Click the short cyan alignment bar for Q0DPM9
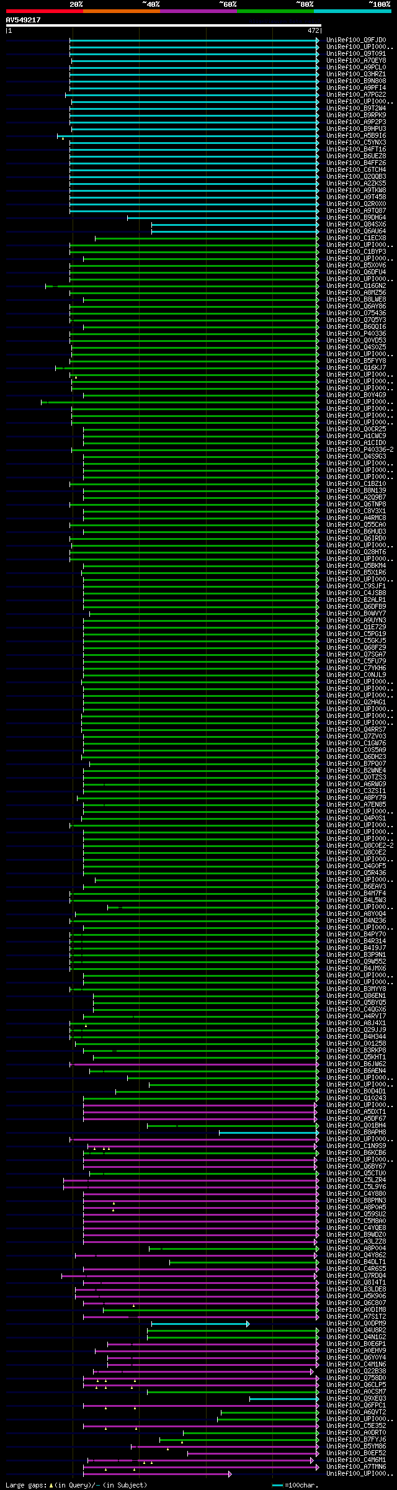Screen dimensions: 397x1490 (x=200, y=1324)
